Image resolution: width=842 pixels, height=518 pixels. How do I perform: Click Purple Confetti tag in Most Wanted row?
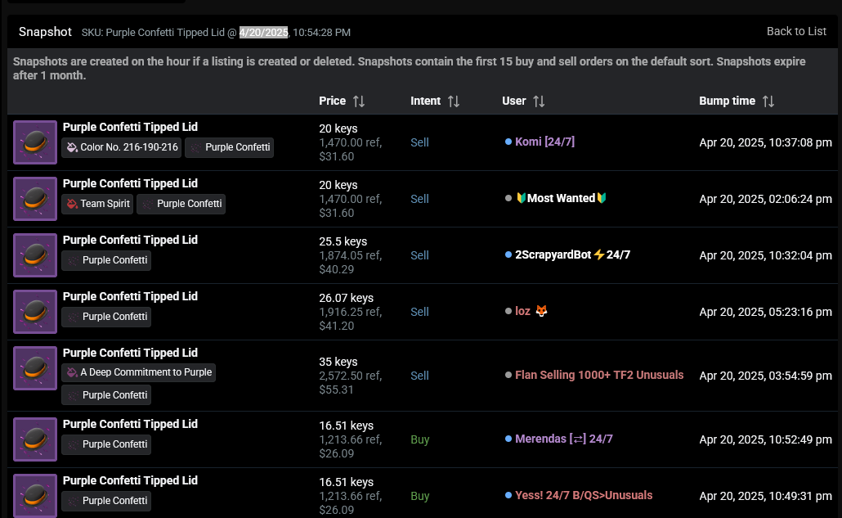(181, 204)
